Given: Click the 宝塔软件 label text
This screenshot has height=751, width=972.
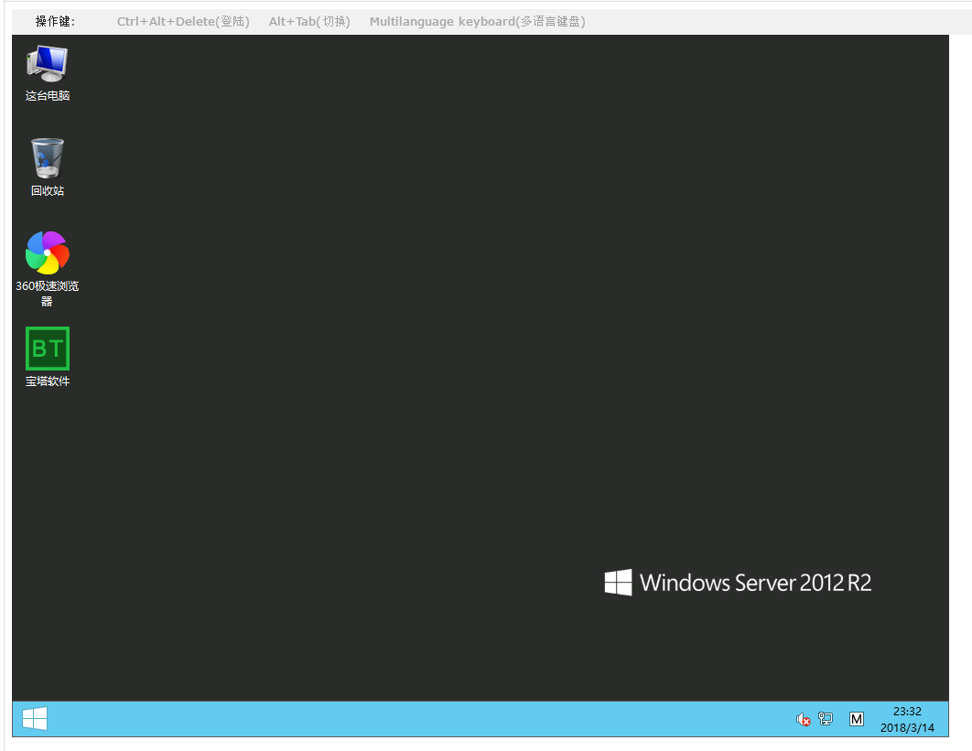Looking at the screenshot, I should (48, 381).
